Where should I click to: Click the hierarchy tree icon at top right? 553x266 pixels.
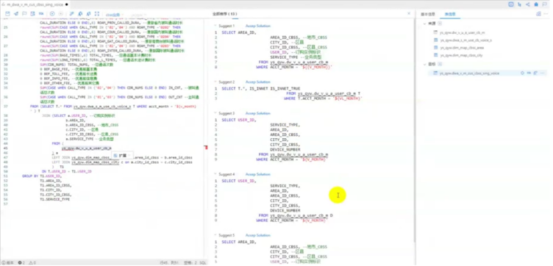click(x=519, y=4)
